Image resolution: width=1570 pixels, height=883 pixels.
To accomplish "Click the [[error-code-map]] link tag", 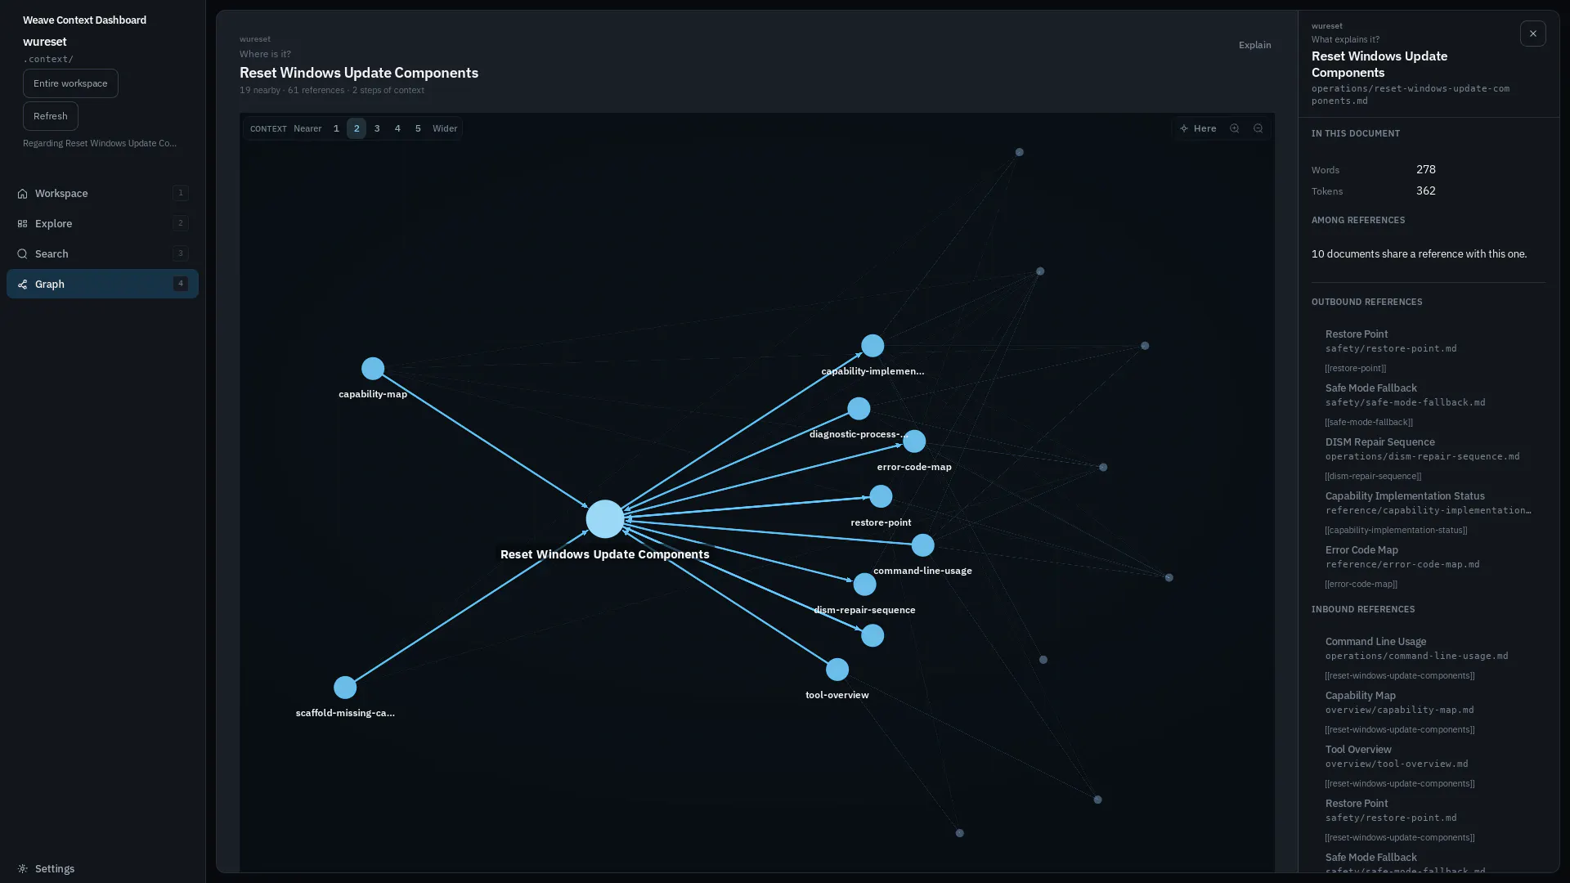I will (1361, 585).
